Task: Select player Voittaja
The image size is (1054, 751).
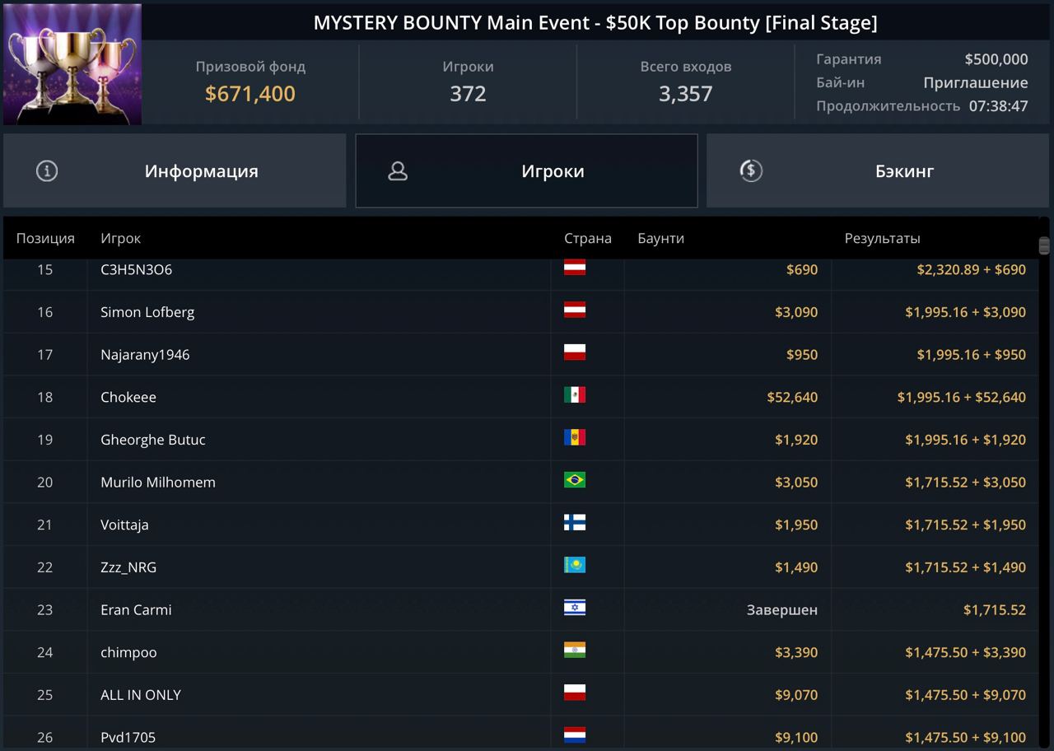Action: [x=124, y=525]
